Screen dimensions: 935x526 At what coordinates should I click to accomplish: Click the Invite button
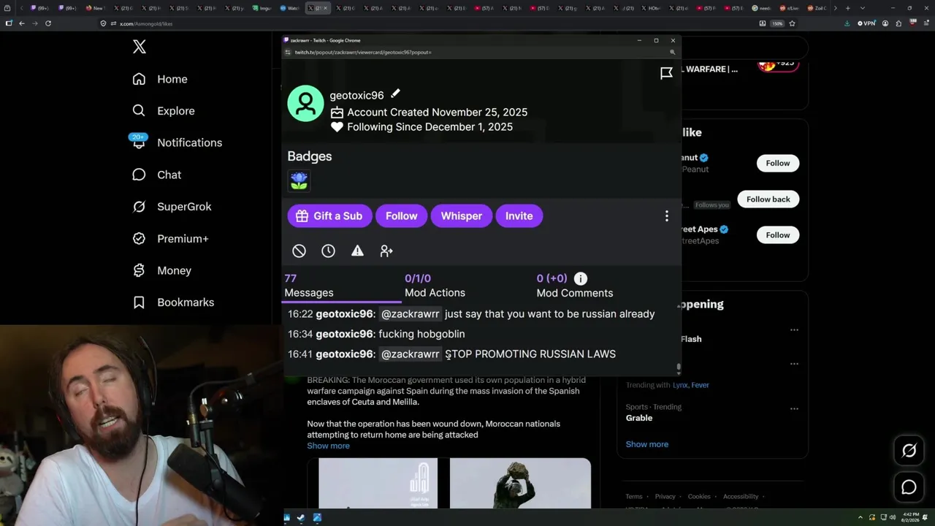pyautogui.click(x=519, y=216)
